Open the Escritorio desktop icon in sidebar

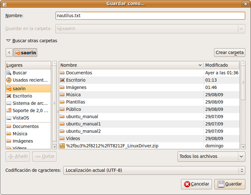coord(9,96)
